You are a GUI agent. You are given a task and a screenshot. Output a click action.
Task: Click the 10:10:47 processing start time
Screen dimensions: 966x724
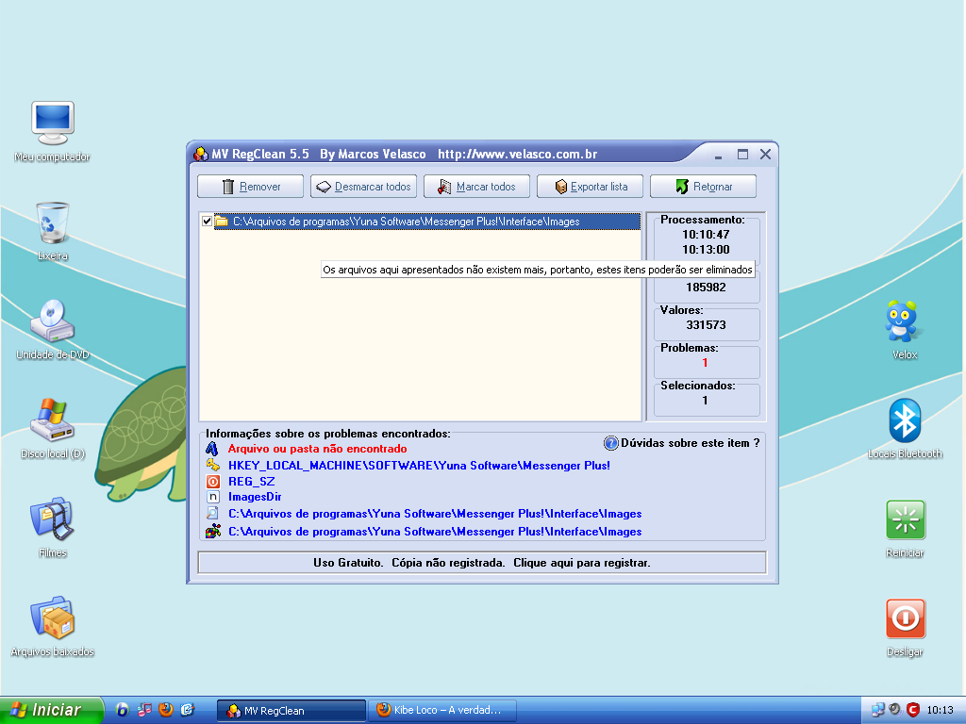706,235
